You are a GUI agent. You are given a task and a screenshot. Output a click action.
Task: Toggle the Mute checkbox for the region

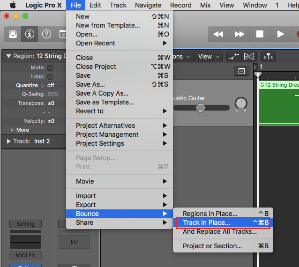pos(50,67)
